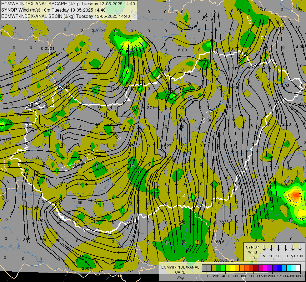
Task: Select the olive CAPE legend swatch
Action: [214, 268]
